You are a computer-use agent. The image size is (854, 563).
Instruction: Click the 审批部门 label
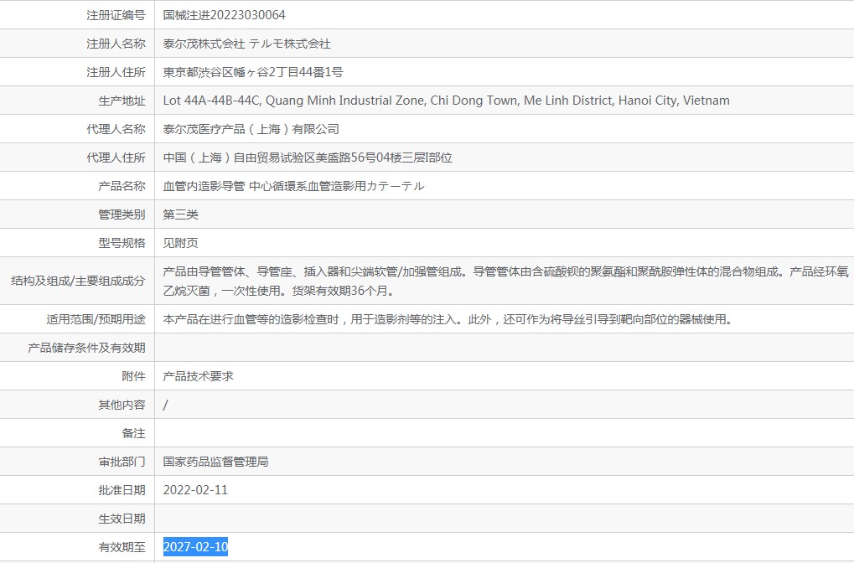(122, 462)
